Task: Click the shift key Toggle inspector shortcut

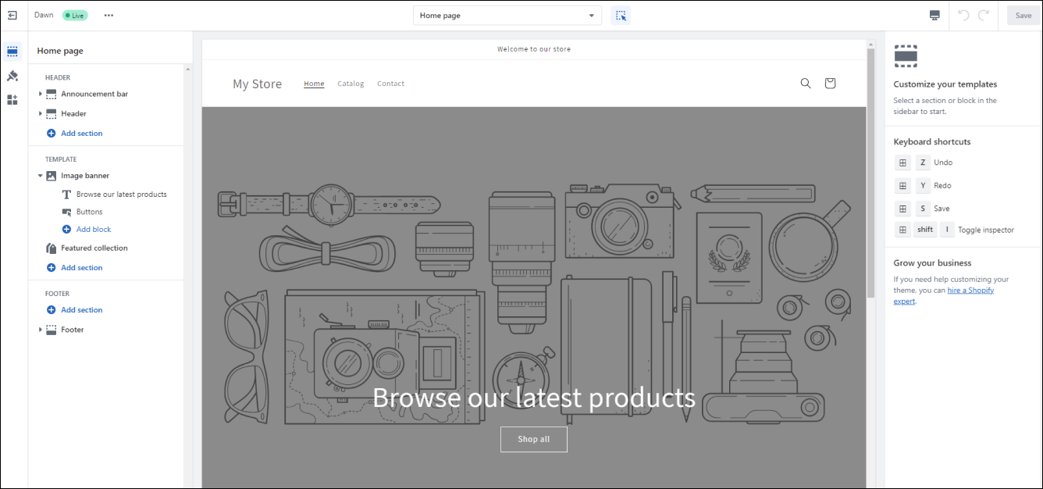Action: [925, 230]
